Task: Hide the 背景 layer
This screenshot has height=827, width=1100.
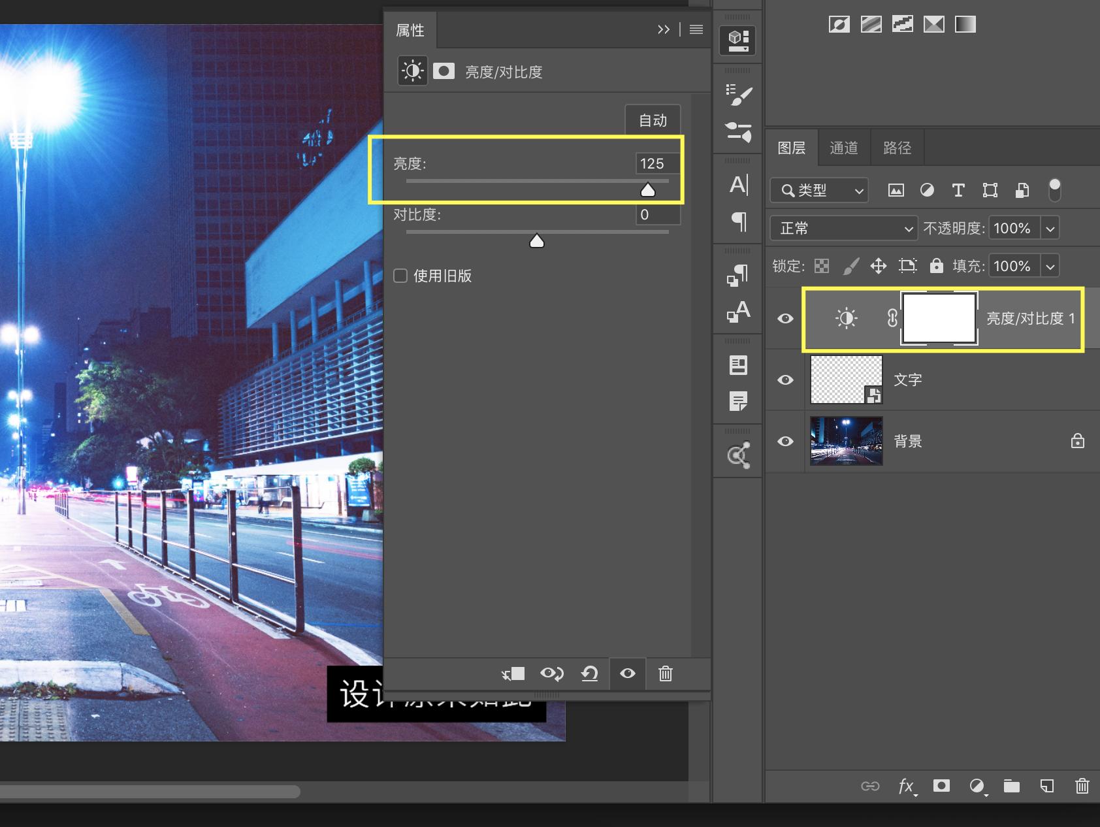Action: point(785,442)
